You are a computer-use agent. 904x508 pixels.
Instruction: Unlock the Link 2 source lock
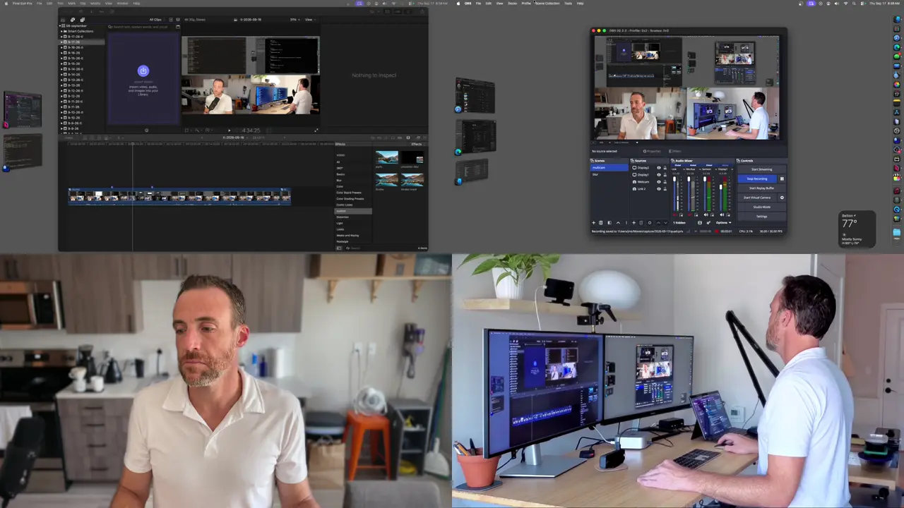[x=665, y=189]
